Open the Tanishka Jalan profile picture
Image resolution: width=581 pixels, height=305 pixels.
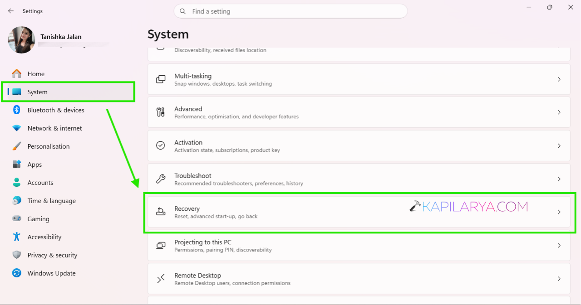(x=21, y=40)
